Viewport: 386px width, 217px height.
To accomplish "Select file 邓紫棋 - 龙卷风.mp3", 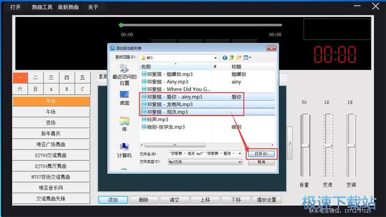I will point(167,104).
